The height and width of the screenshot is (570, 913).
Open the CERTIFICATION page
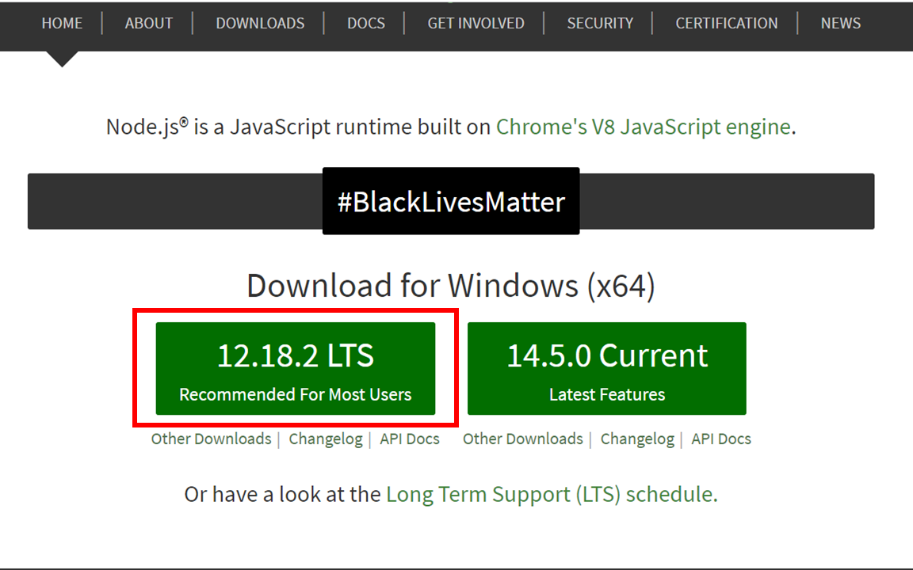(x=726, y=23)
